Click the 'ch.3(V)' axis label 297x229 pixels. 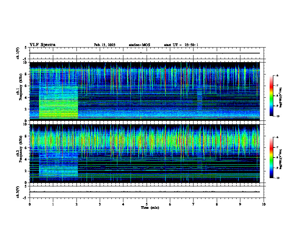click(18, 192)
